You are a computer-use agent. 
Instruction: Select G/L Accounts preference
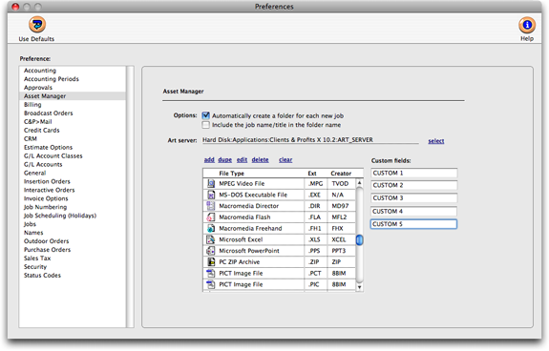pyautogui.click(x=73, y=164)
